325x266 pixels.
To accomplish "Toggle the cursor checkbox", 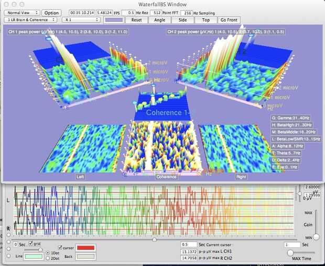I will [x=60, y=247].
